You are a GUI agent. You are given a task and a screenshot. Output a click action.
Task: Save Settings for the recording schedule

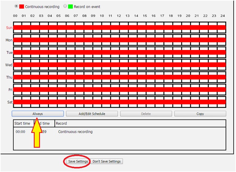click(78, 161)
